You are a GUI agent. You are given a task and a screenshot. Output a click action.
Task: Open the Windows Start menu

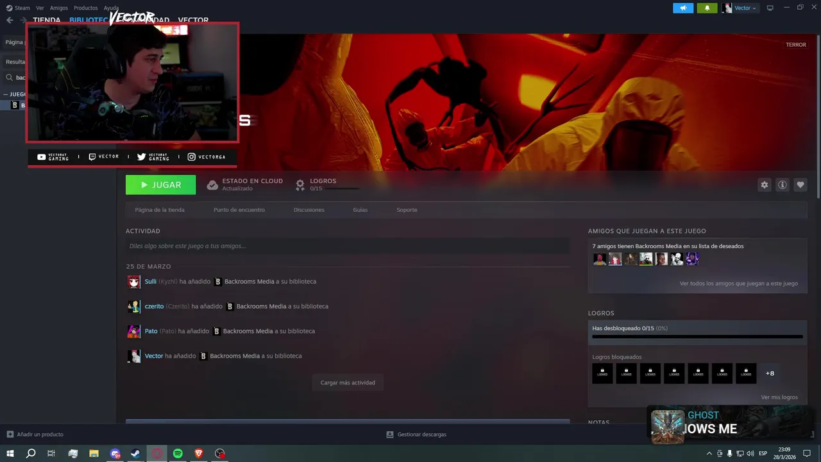click(x=10, y=454)
